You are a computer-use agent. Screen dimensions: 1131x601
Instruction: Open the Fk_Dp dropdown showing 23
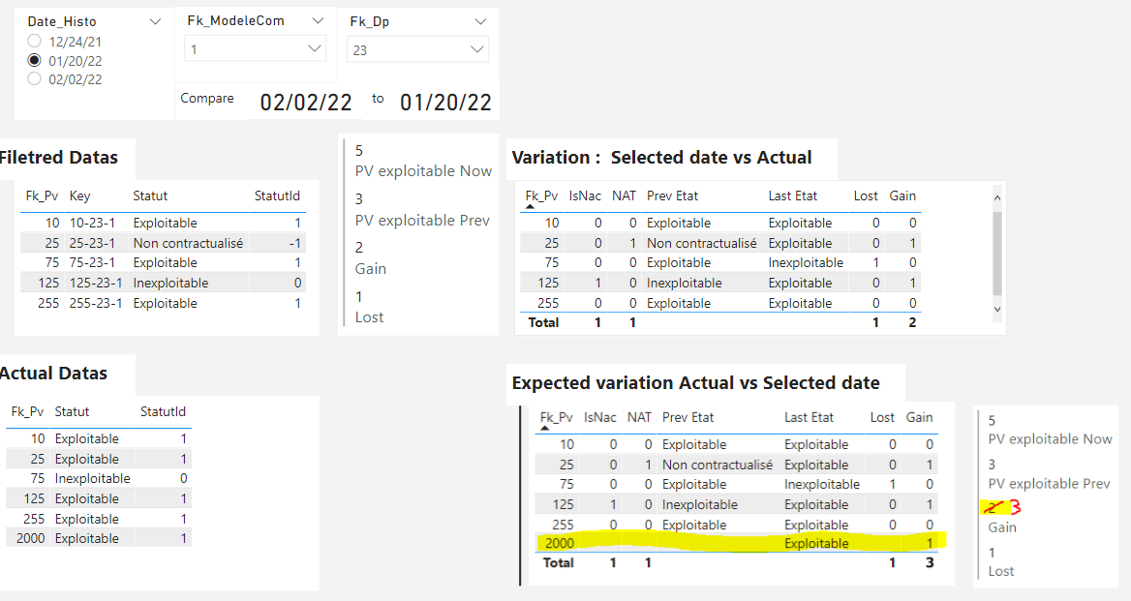pos(417,49)
